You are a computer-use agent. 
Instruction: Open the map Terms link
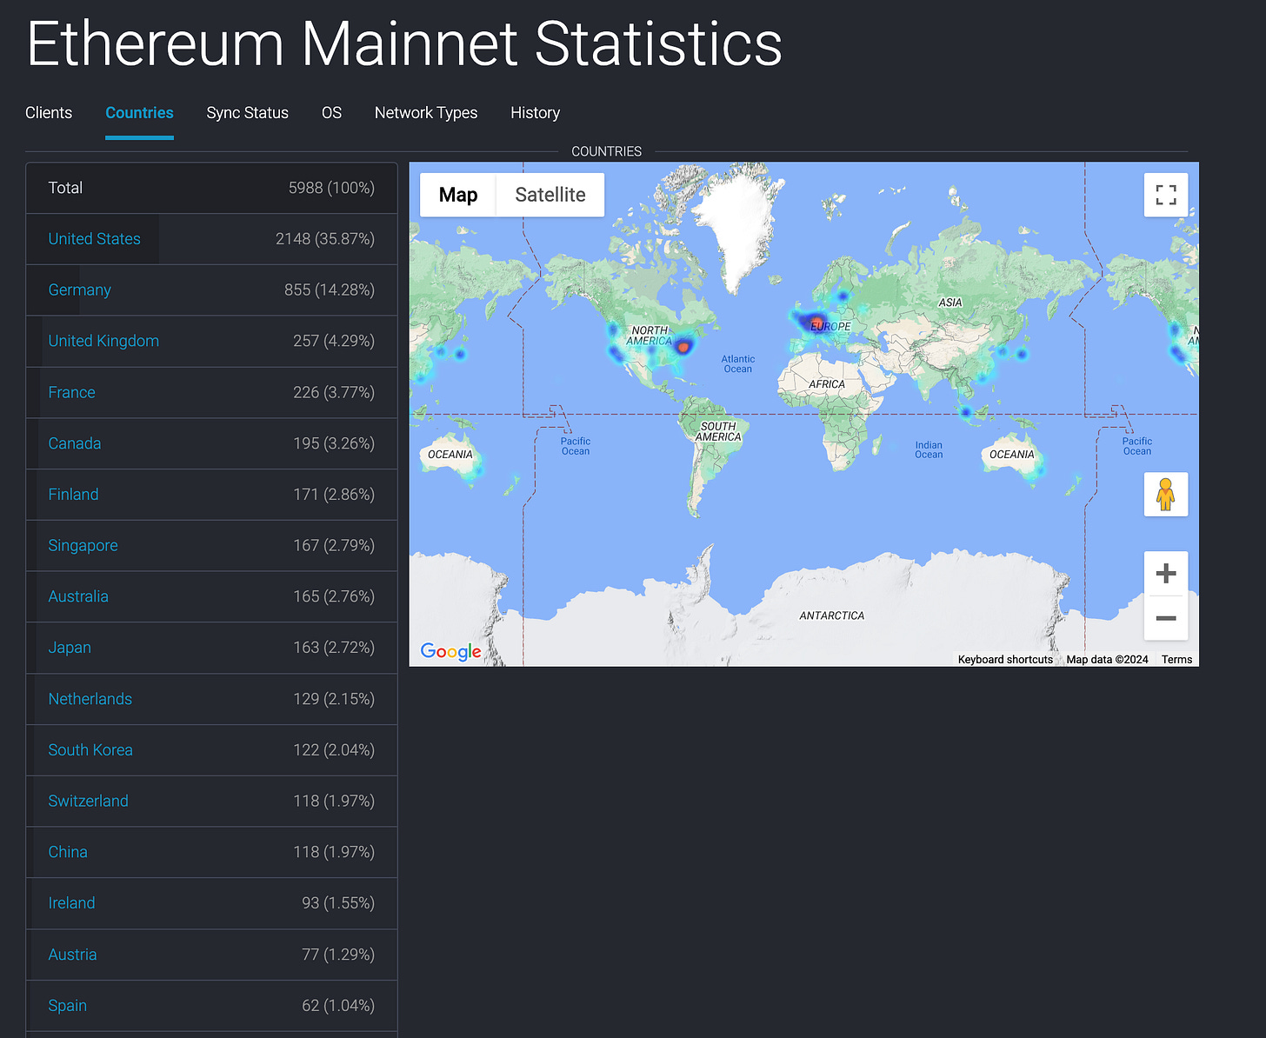pos(1176,660)
